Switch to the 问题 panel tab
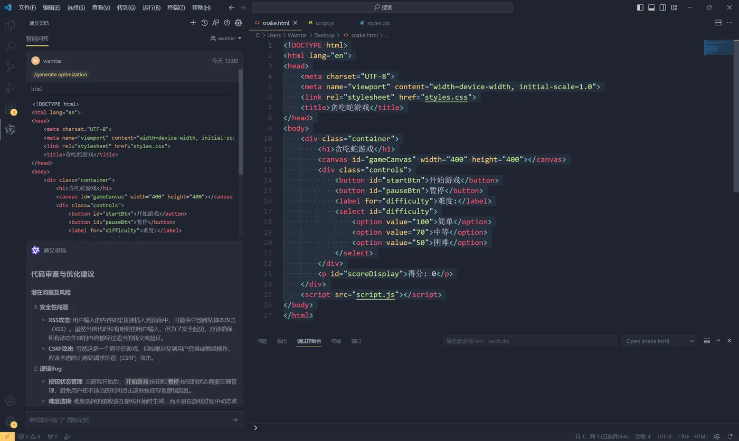739x441 pixels. click(262, 341)
